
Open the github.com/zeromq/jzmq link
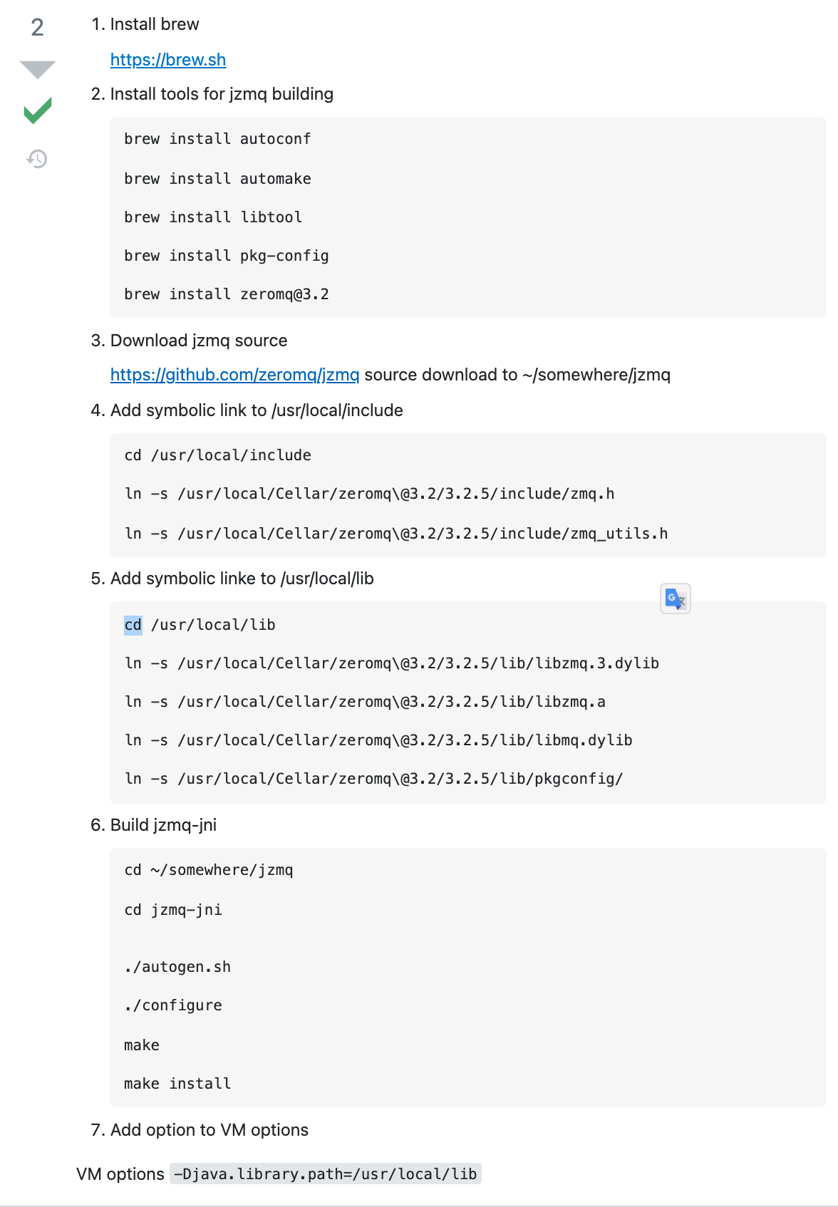[234, 375]
